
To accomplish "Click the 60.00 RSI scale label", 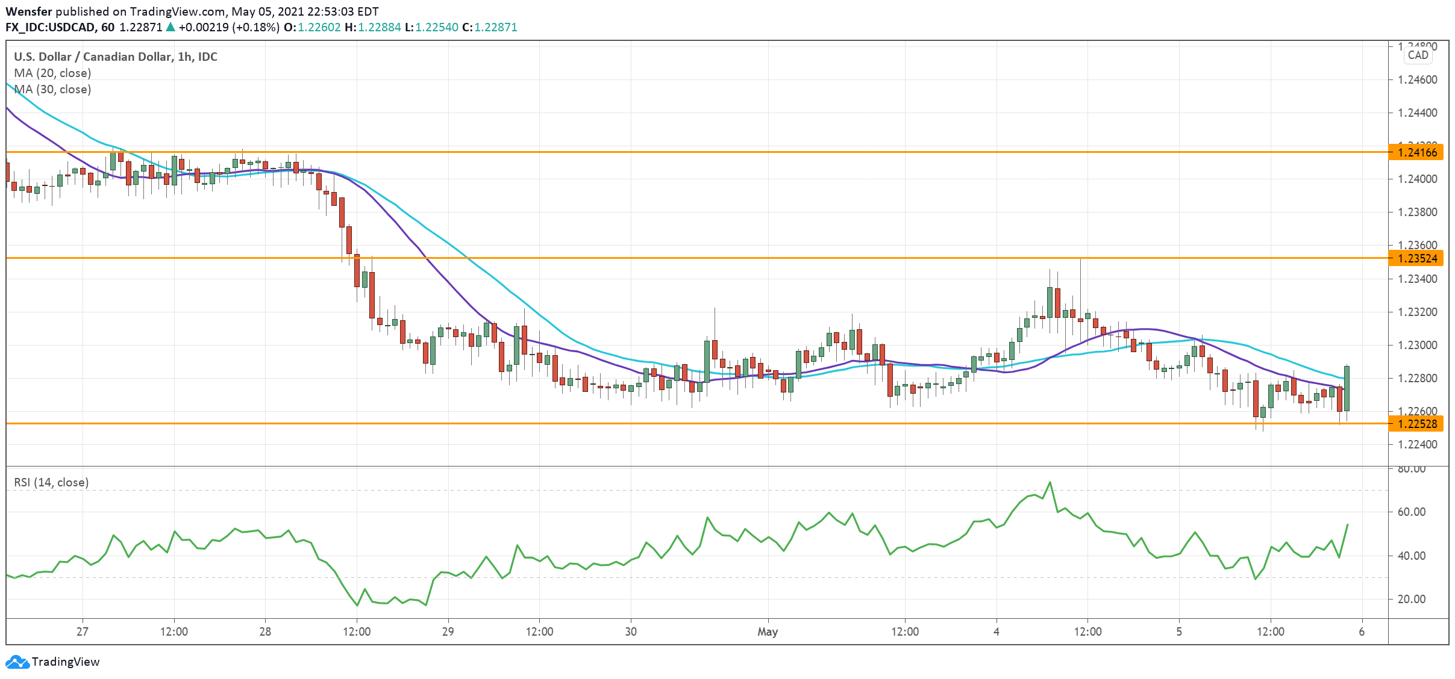I will pos(1411,512).
